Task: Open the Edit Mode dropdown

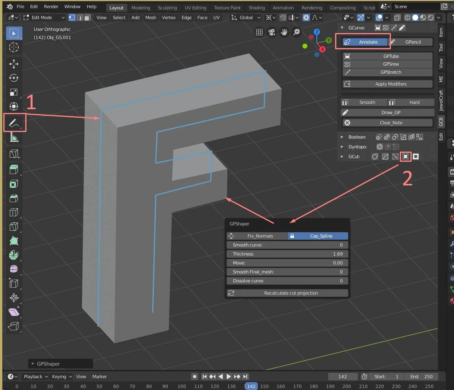Action: [x=43, y=18]
